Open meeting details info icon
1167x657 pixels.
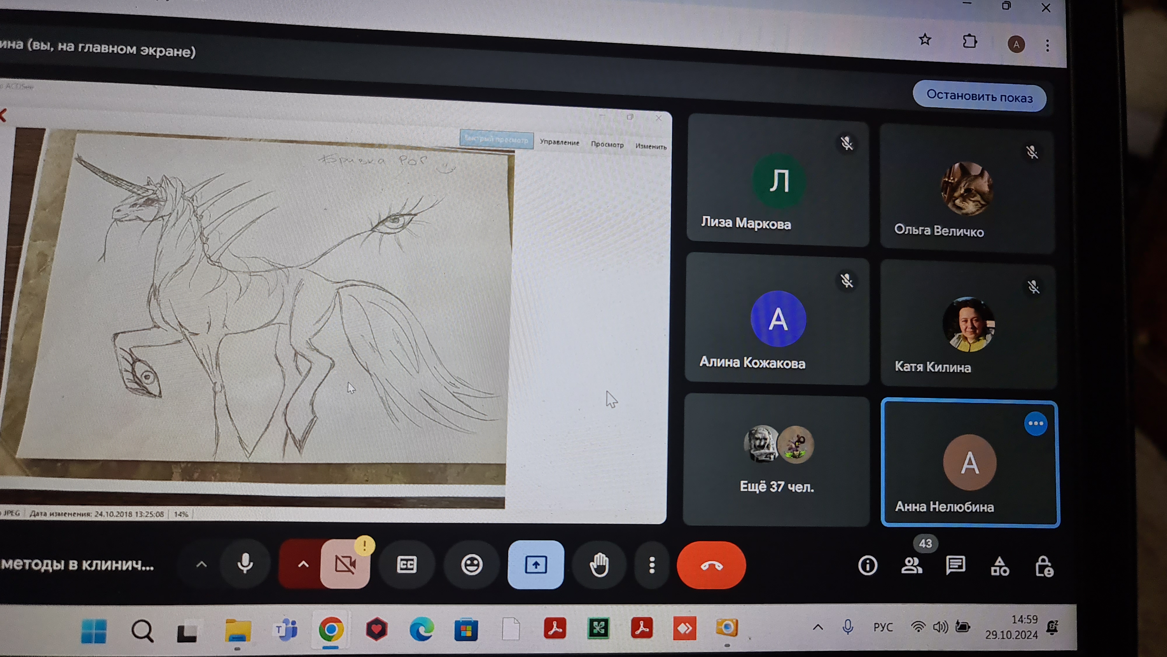click(x=867, y=565)
